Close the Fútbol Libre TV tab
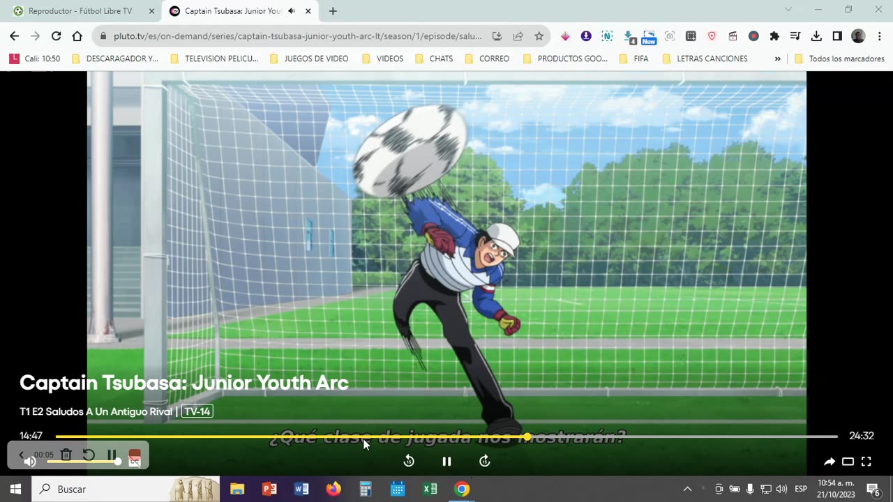This screenshot has width=893, height=502. [x=151, y=11]
